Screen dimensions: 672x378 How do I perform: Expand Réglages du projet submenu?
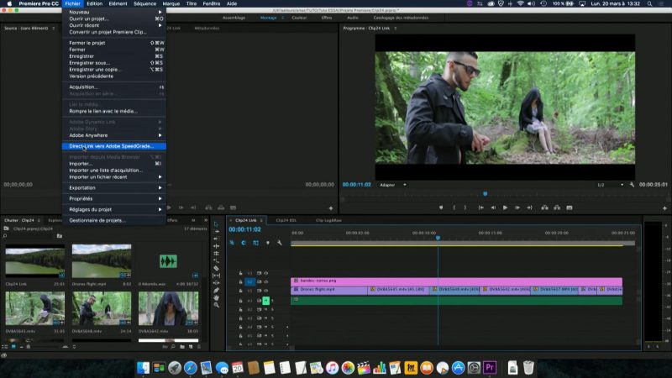pos(114,209)
